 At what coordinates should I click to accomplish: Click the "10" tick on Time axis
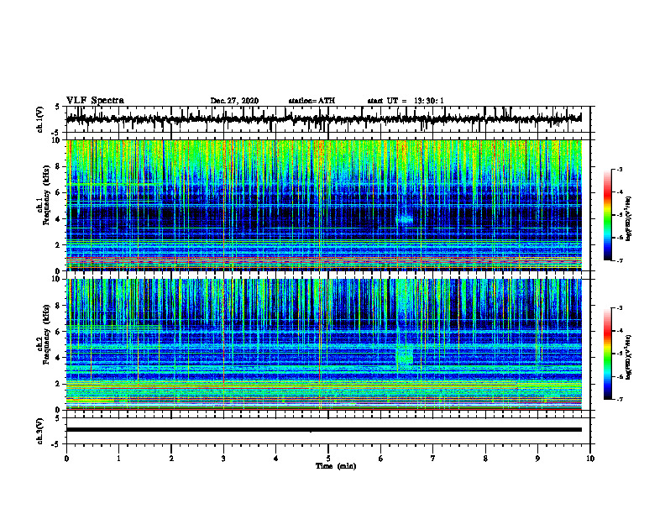click(590, 459)
